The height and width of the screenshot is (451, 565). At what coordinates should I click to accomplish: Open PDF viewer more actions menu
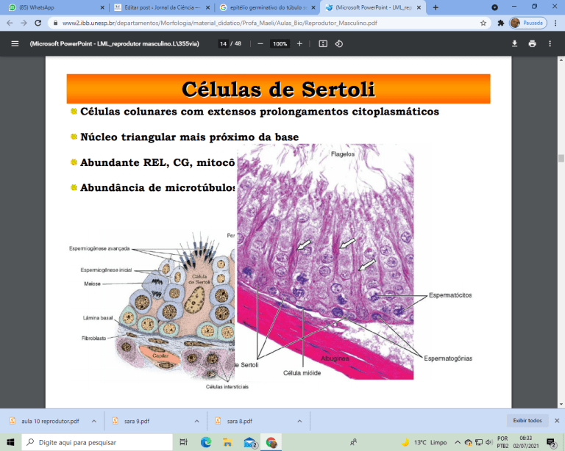pyautogui.click(x=550, y=44)
